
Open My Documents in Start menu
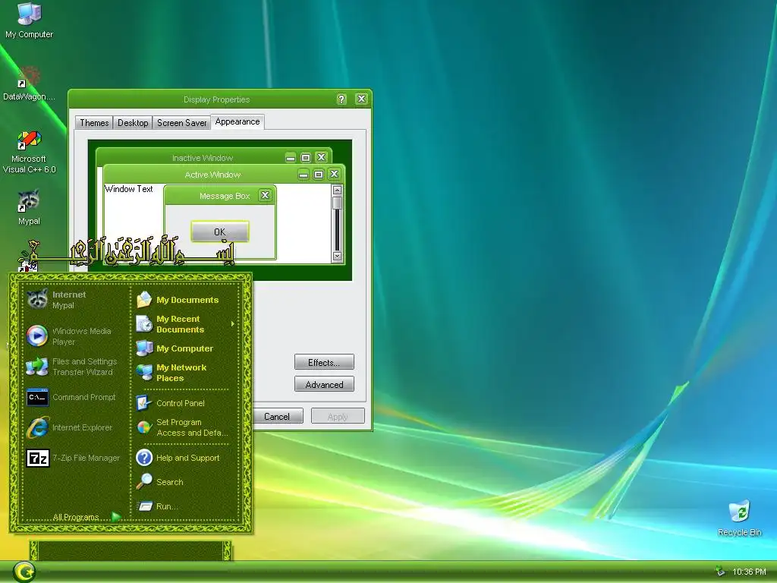coord(185,299)
